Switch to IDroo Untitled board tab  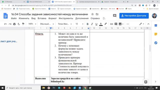pyautogui.click(x=38, y=2)
